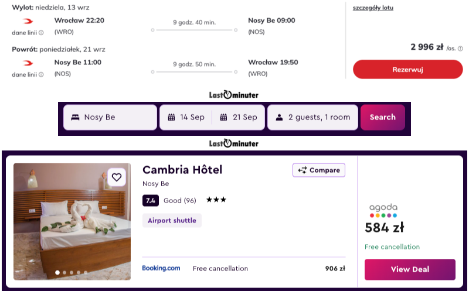Toggle Compare for Cambria Hôtel

click(319, 170)
